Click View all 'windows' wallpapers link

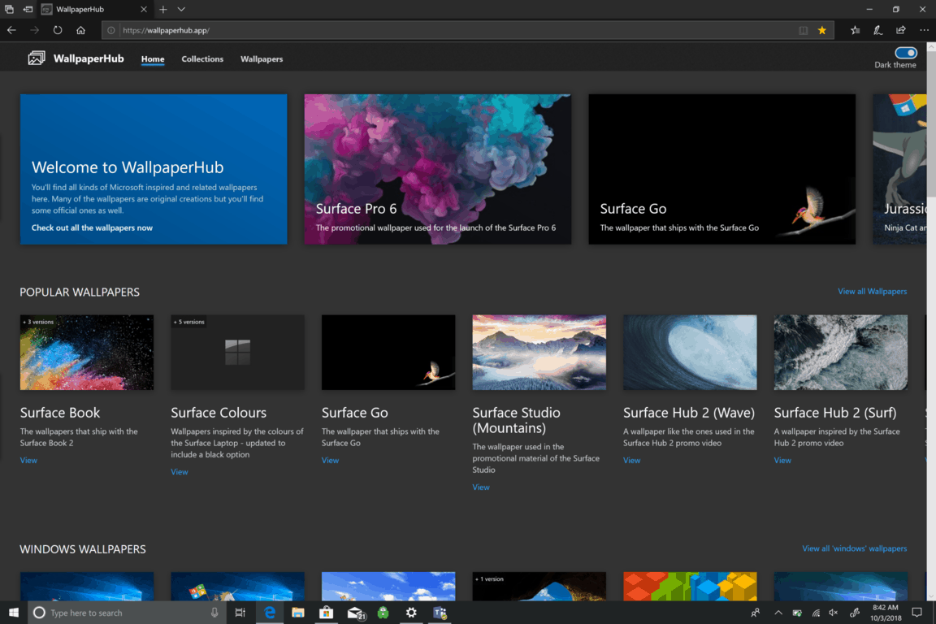click(854, 548)
